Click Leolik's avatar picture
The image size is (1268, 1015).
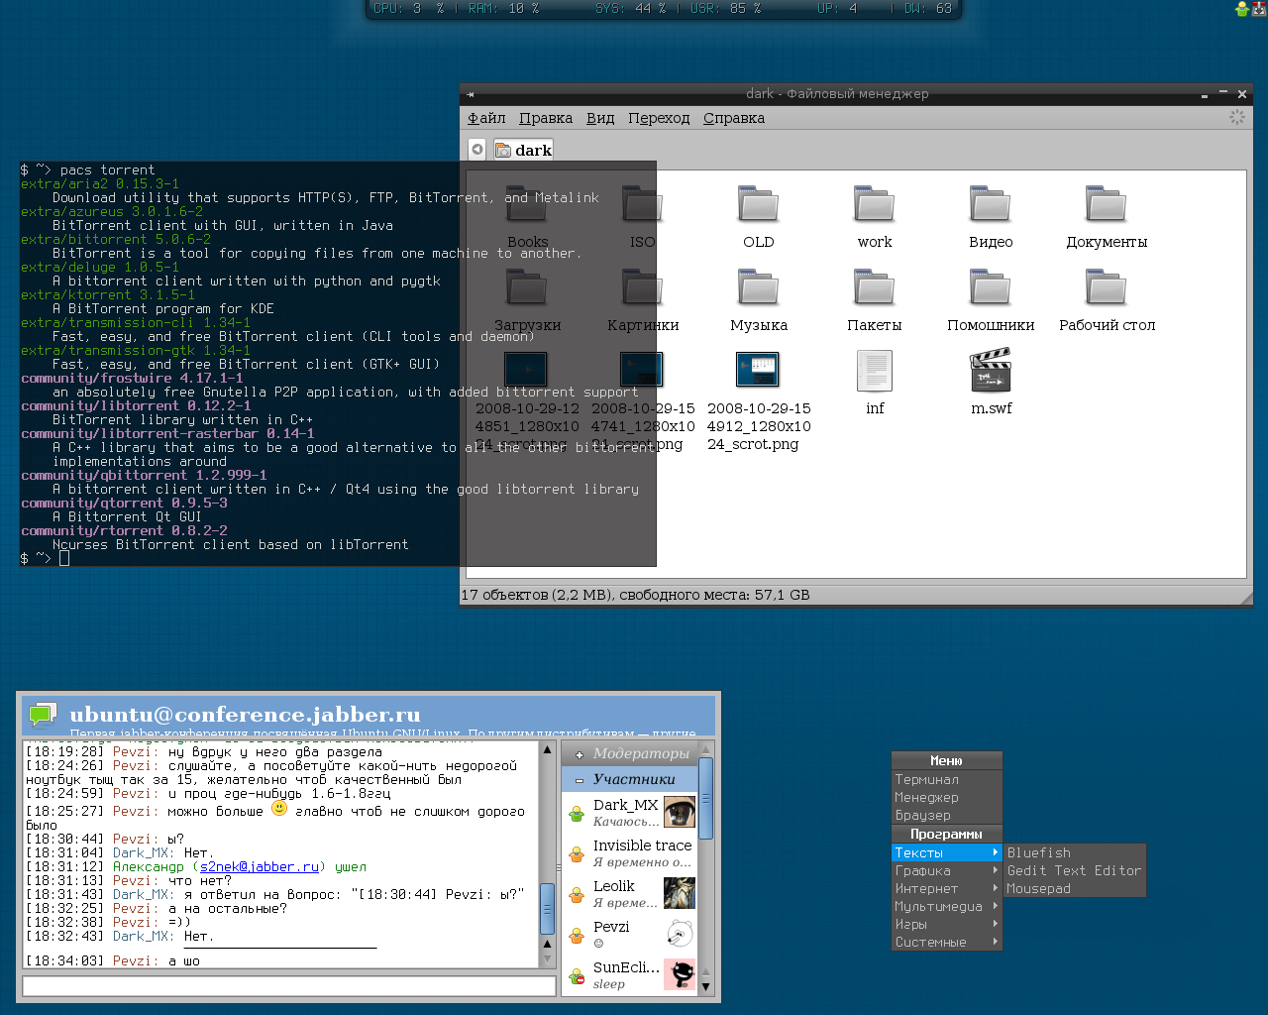click(680, 893)
